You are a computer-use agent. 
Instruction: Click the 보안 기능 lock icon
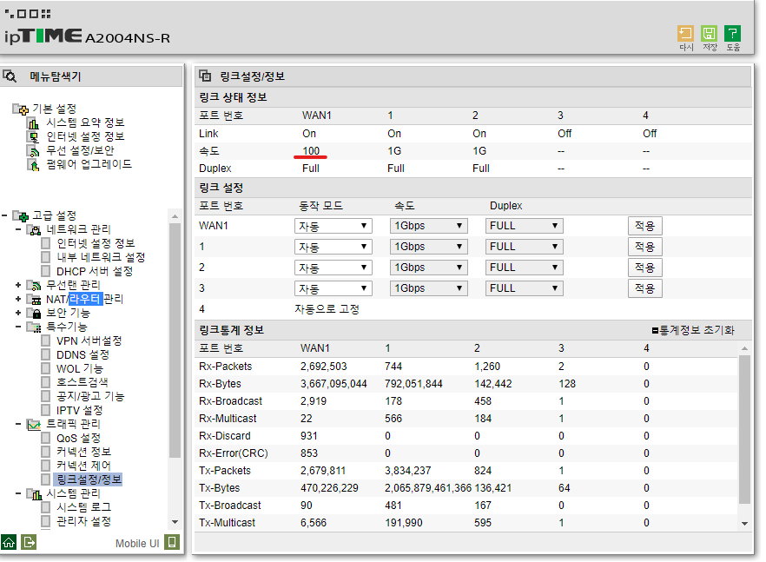pos(34,313)
